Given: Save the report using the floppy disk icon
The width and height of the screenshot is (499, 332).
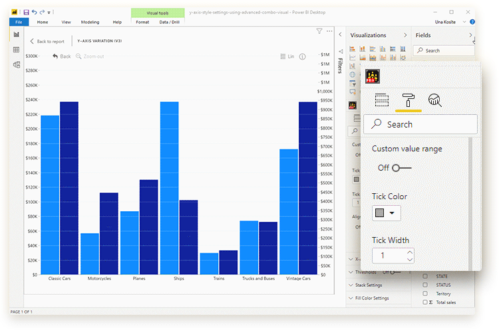Looking at the screenshot, I should click(26, 13).
